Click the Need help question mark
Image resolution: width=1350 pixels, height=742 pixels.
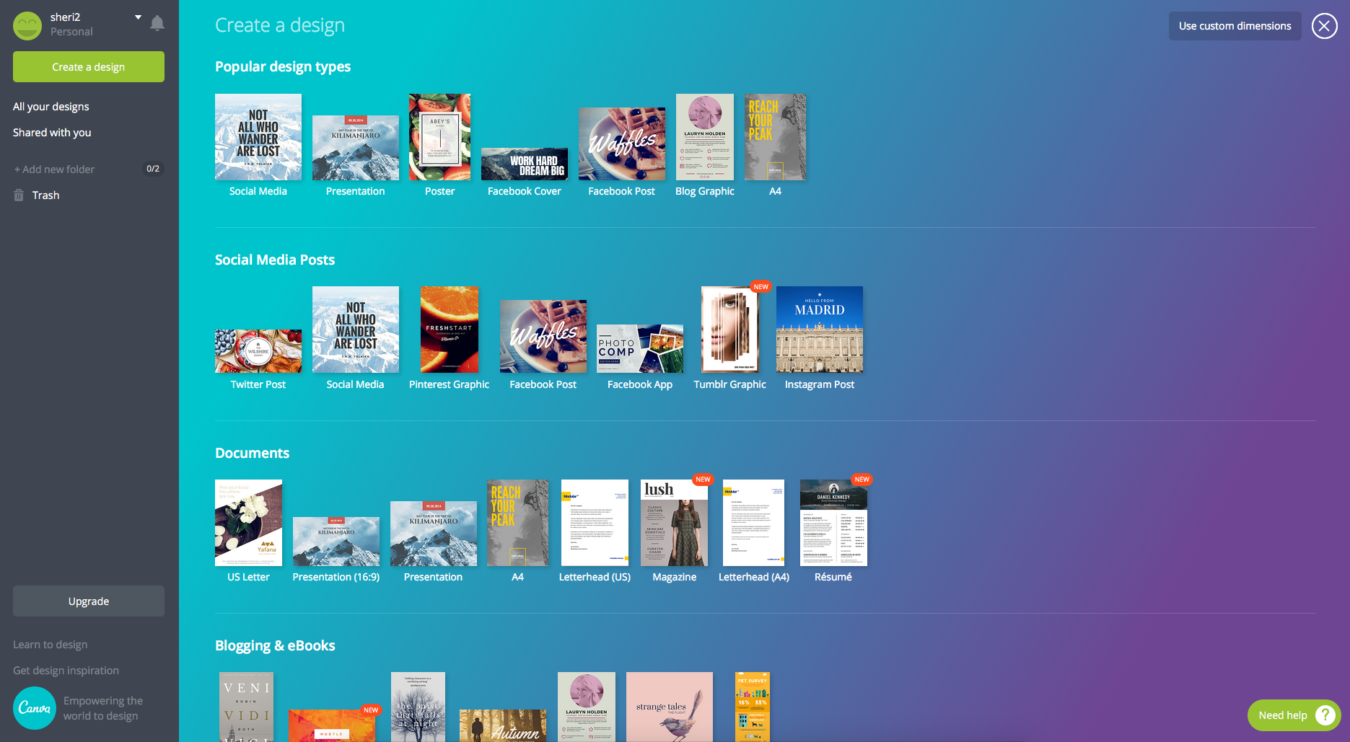(x=1325, y=715)
